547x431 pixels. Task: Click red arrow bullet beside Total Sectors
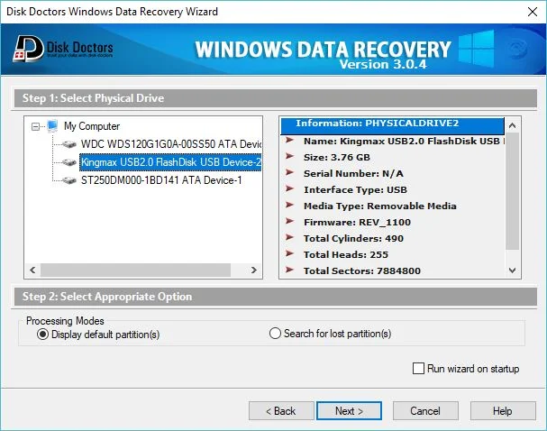pyautogui.click(x=289, y=270)
